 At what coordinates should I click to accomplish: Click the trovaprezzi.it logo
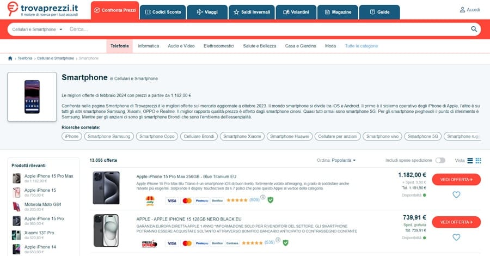[x=43, y=9]
